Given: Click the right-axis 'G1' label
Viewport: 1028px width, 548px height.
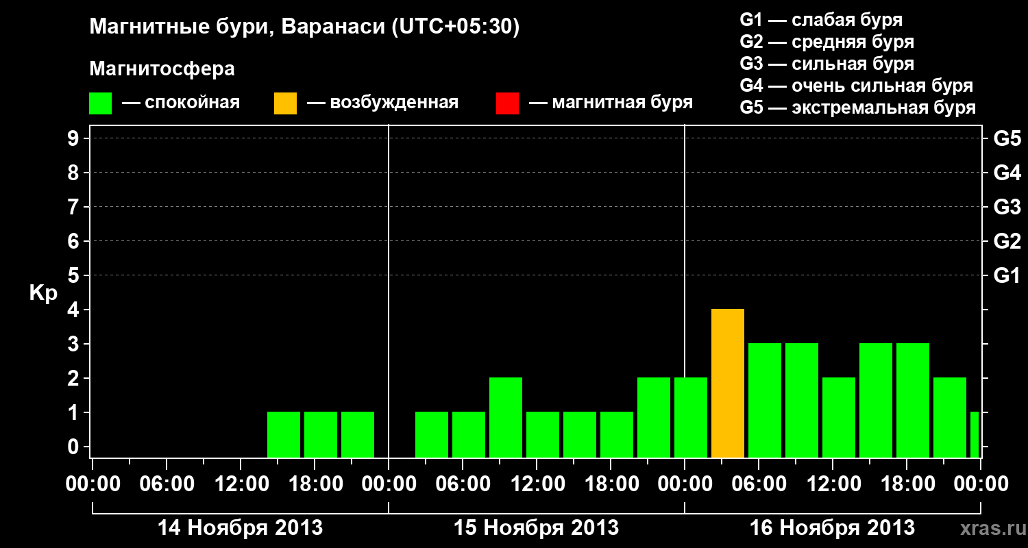Looking at the screenshot, I should click(1007, 275).
